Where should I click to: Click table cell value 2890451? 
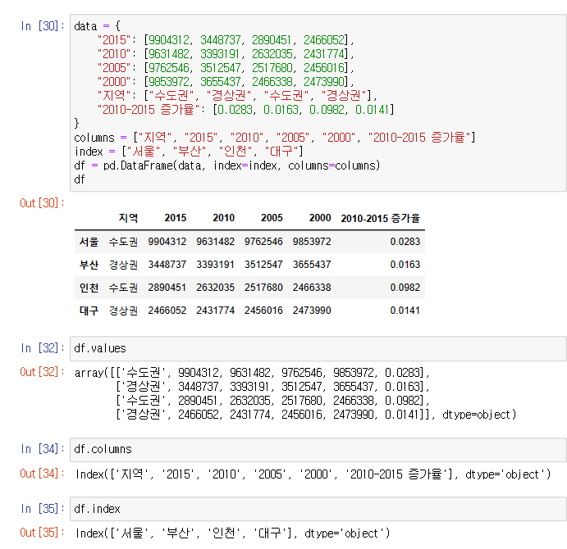pos(167,288)
